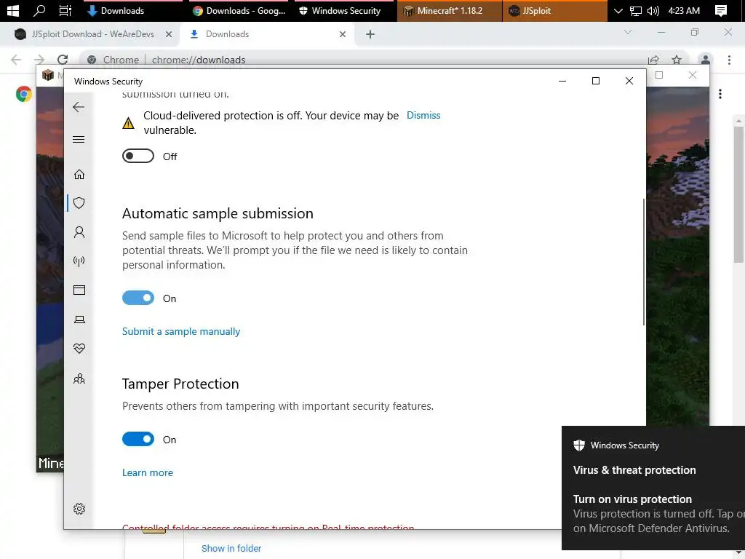Bookmark this page star icon
745x559 pixels.
point(677,60)
